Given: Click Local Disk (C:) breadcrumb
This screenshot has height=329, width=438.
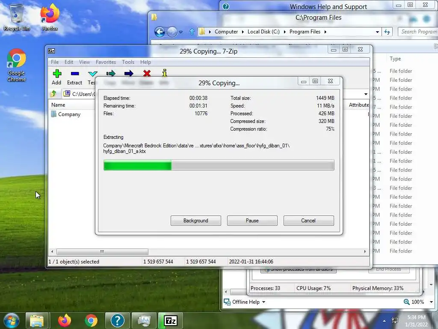Looking at the screenshot, I should point(263,32).
